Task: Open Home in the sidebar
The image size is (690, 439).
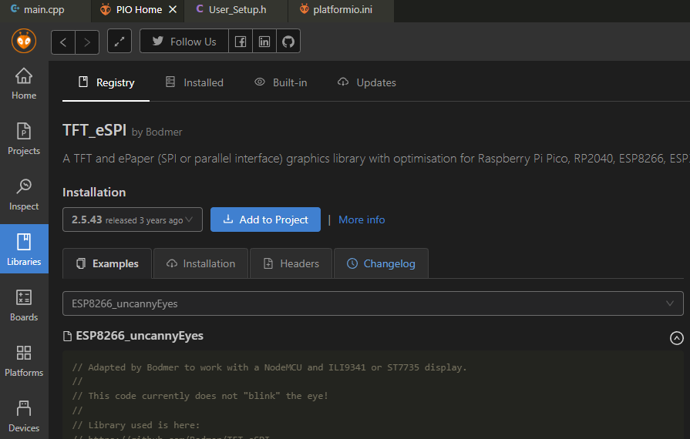Action: [24, 83]
